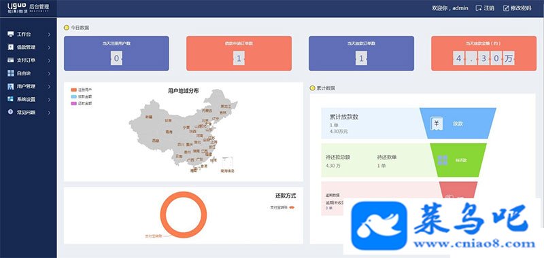Click the 支付订单 card icon

[x=11, y=60]
